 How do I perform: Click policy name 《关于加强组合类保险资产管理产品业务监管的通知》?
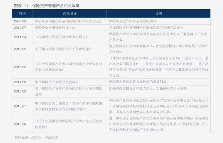(x=69, y=124)
